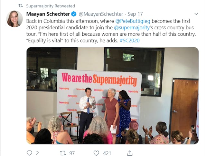Click the blue verified badge
The image size is (206, 156).
tap(74, 14)
